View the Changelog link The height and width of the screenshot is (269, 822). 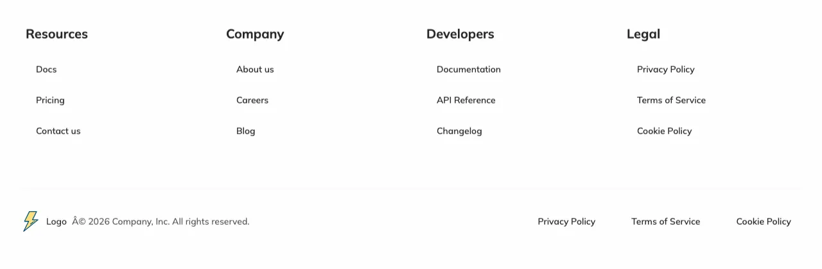point(459,131)
